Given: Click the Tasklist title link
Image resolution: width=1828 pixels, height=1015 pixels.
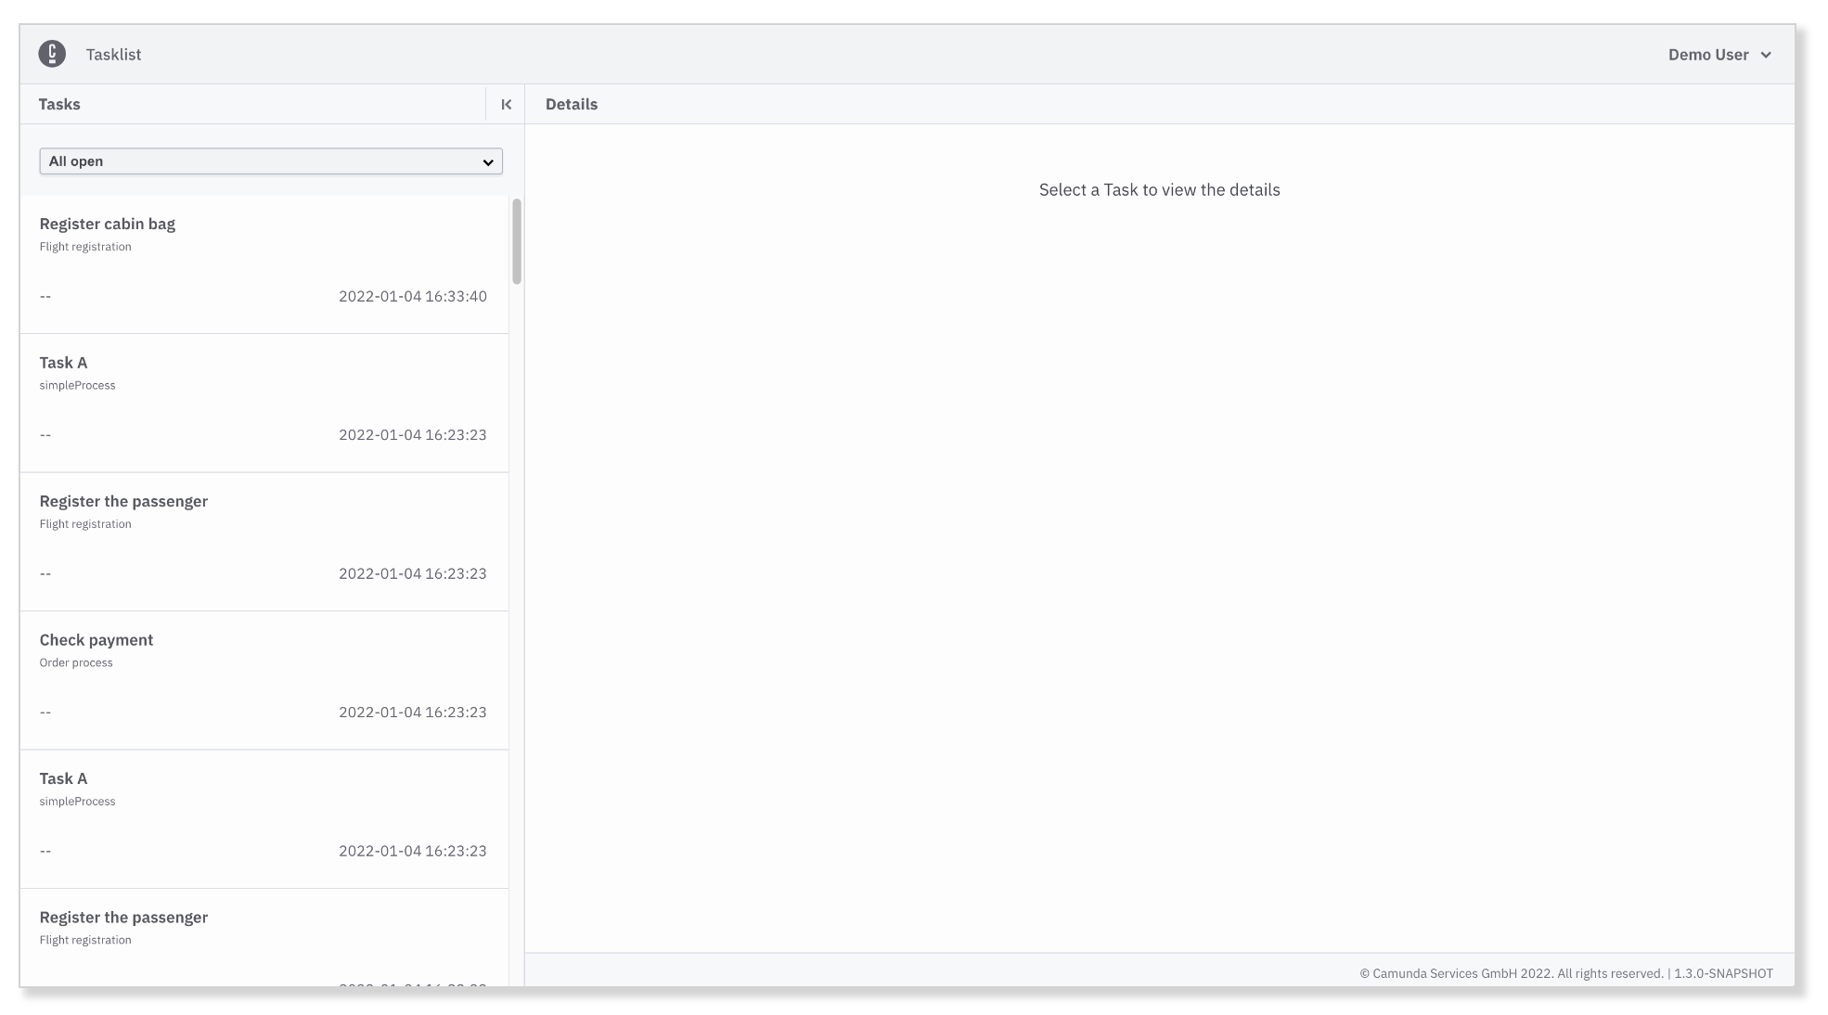Looking at the screenshot, I should tap(113, 55).
